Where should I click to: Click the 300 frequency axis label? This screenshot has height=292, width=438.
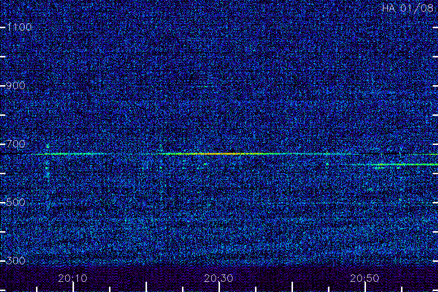pyautogui.click(x=16, y=261)
